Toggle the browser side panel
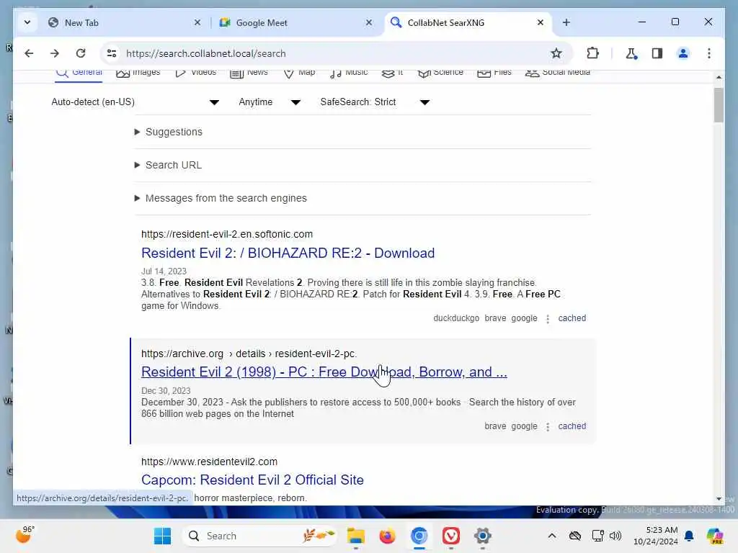738x553 pixels. 657,53
